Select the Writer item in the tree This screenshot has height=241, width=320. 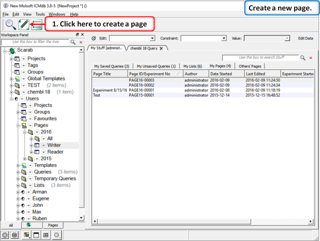(x=54, y=145)
